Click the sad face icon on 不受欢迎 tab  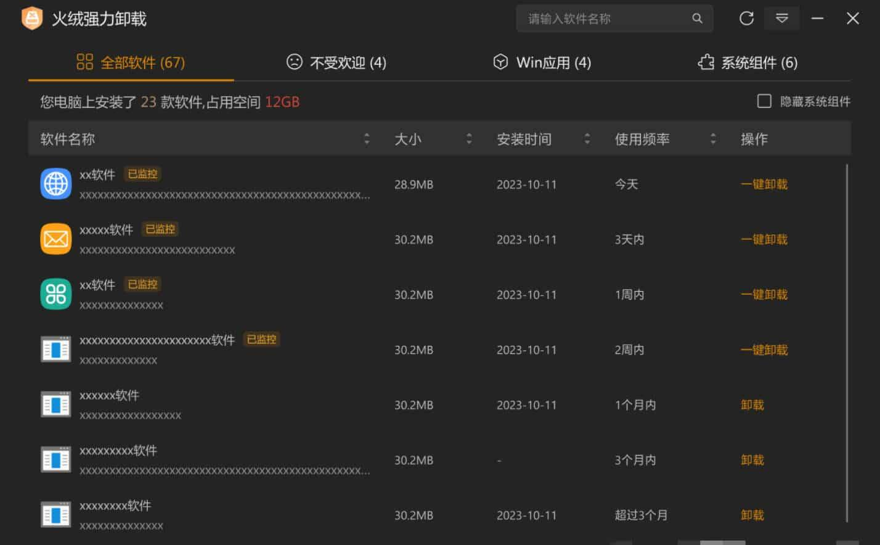coord(295,62)
